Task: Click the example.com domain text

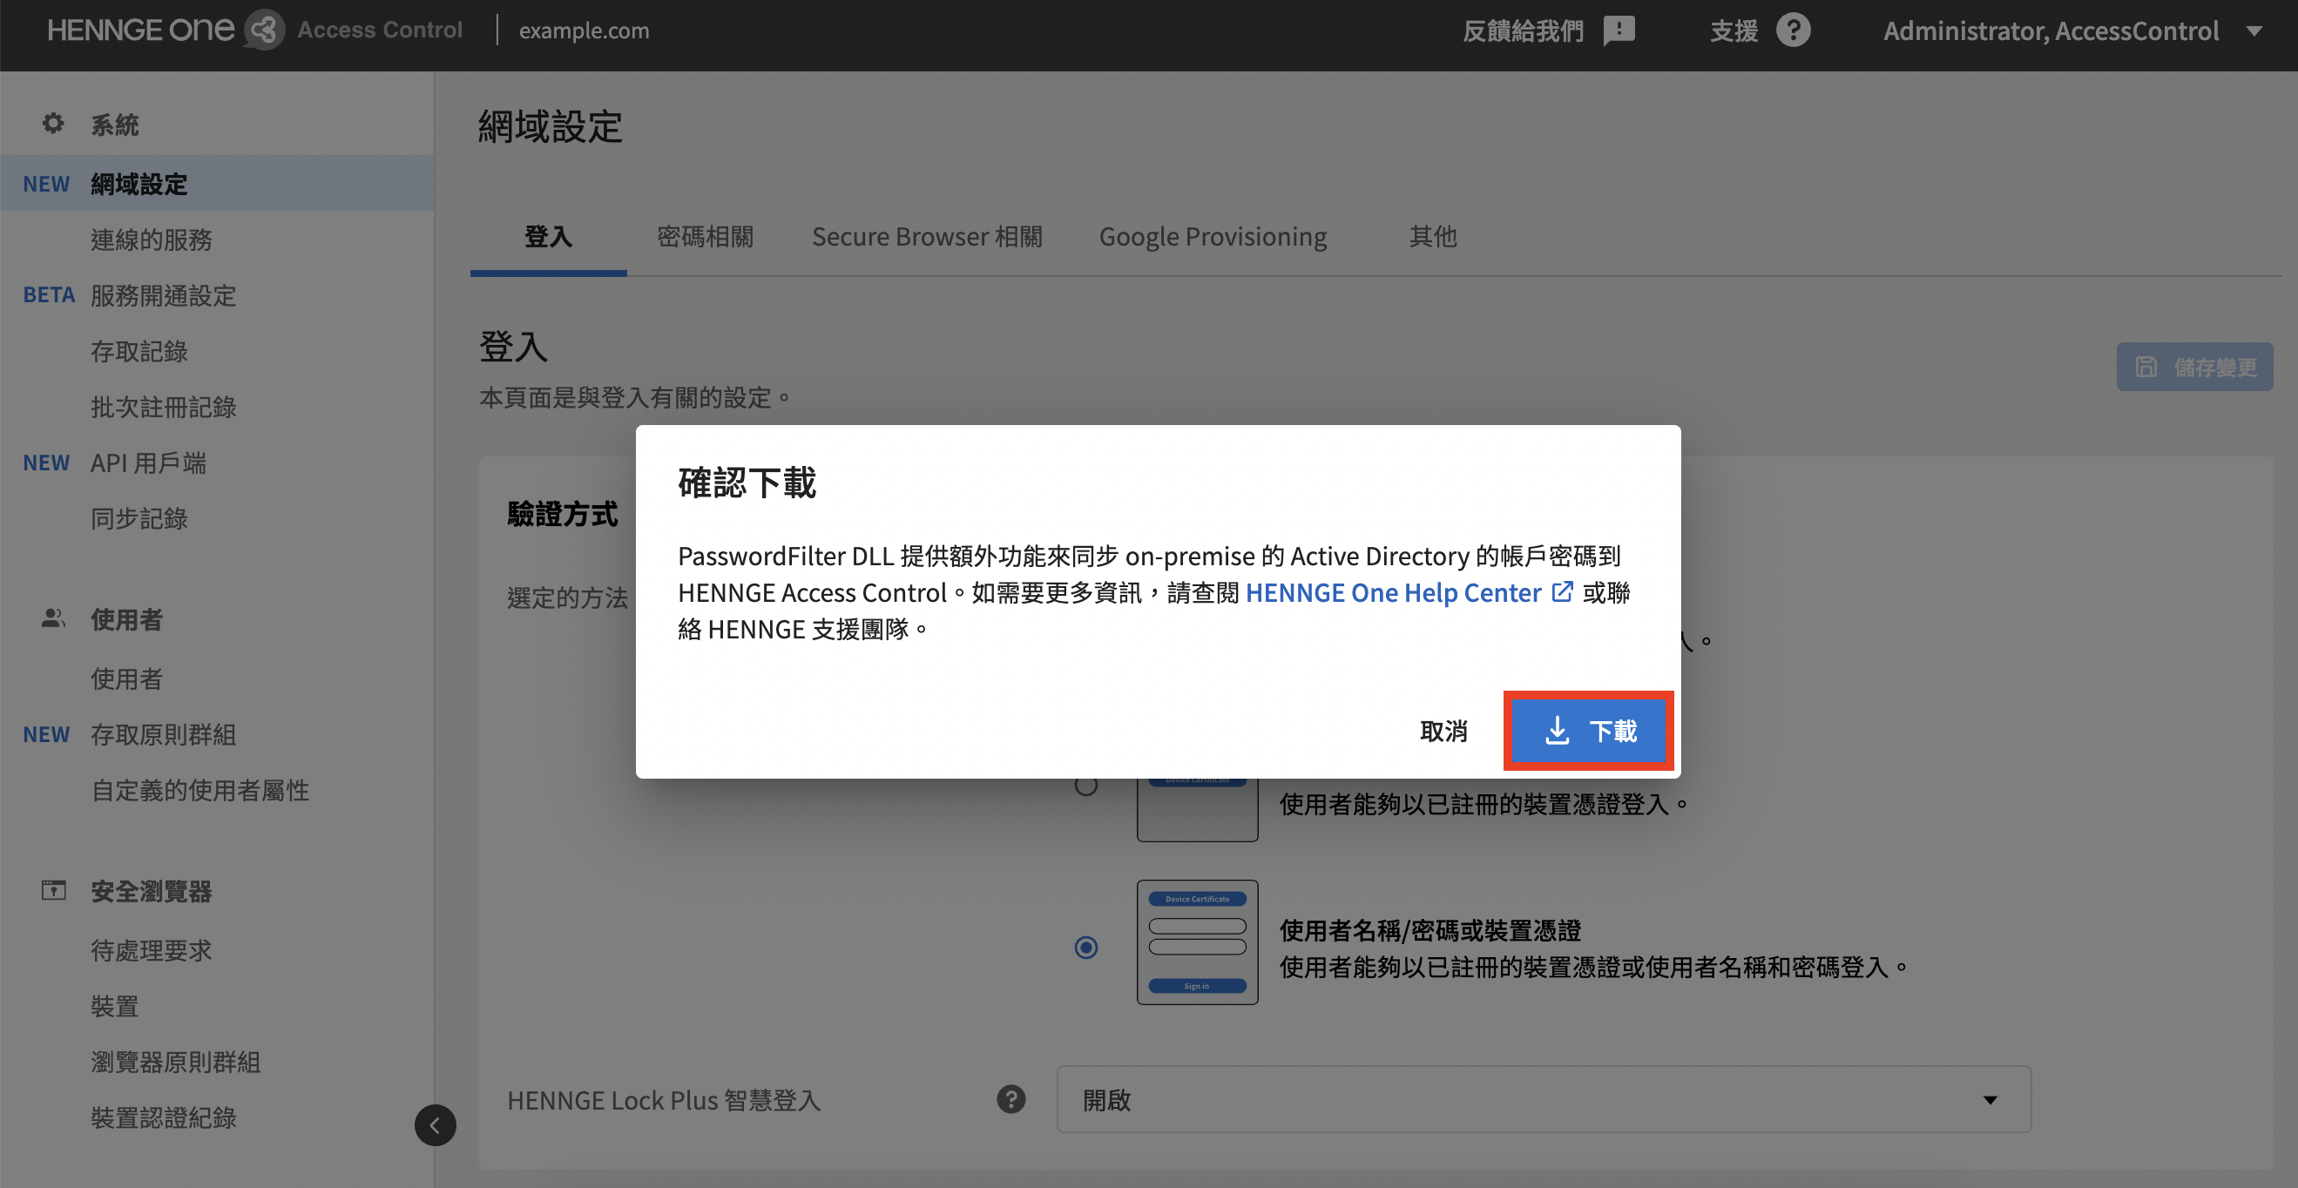Action: [584, 30]
